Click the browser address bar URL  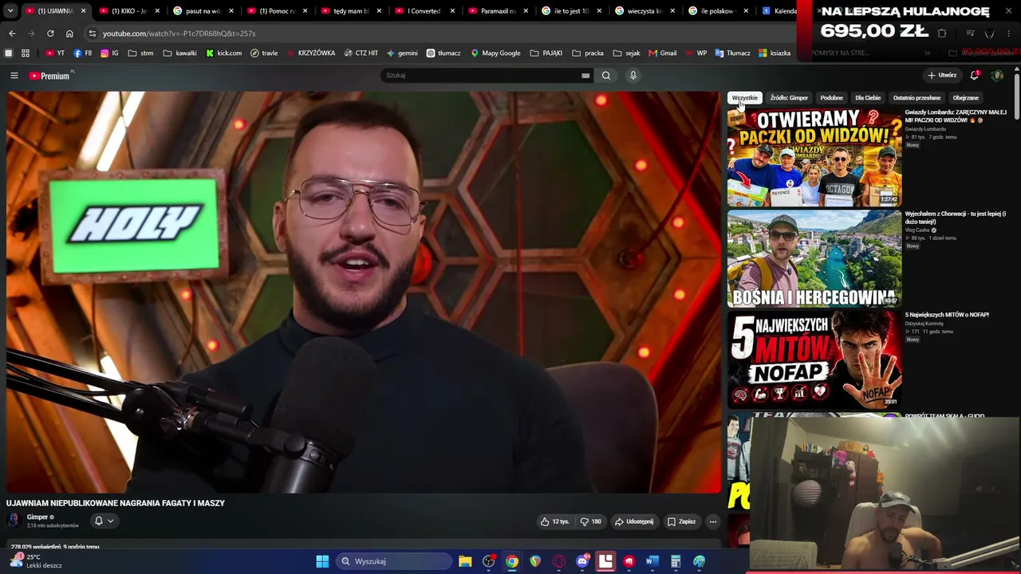(179, 33)
